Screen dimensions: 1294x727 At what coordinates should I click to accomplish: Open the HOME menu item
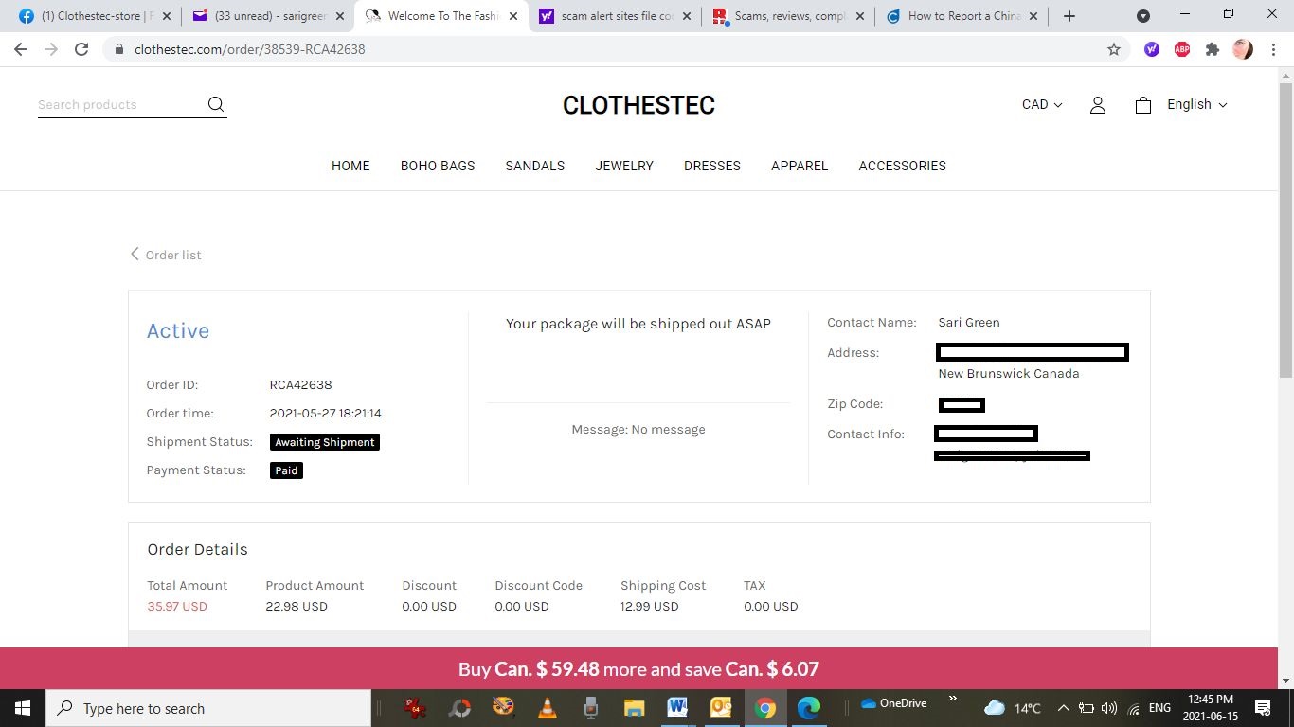350,166
